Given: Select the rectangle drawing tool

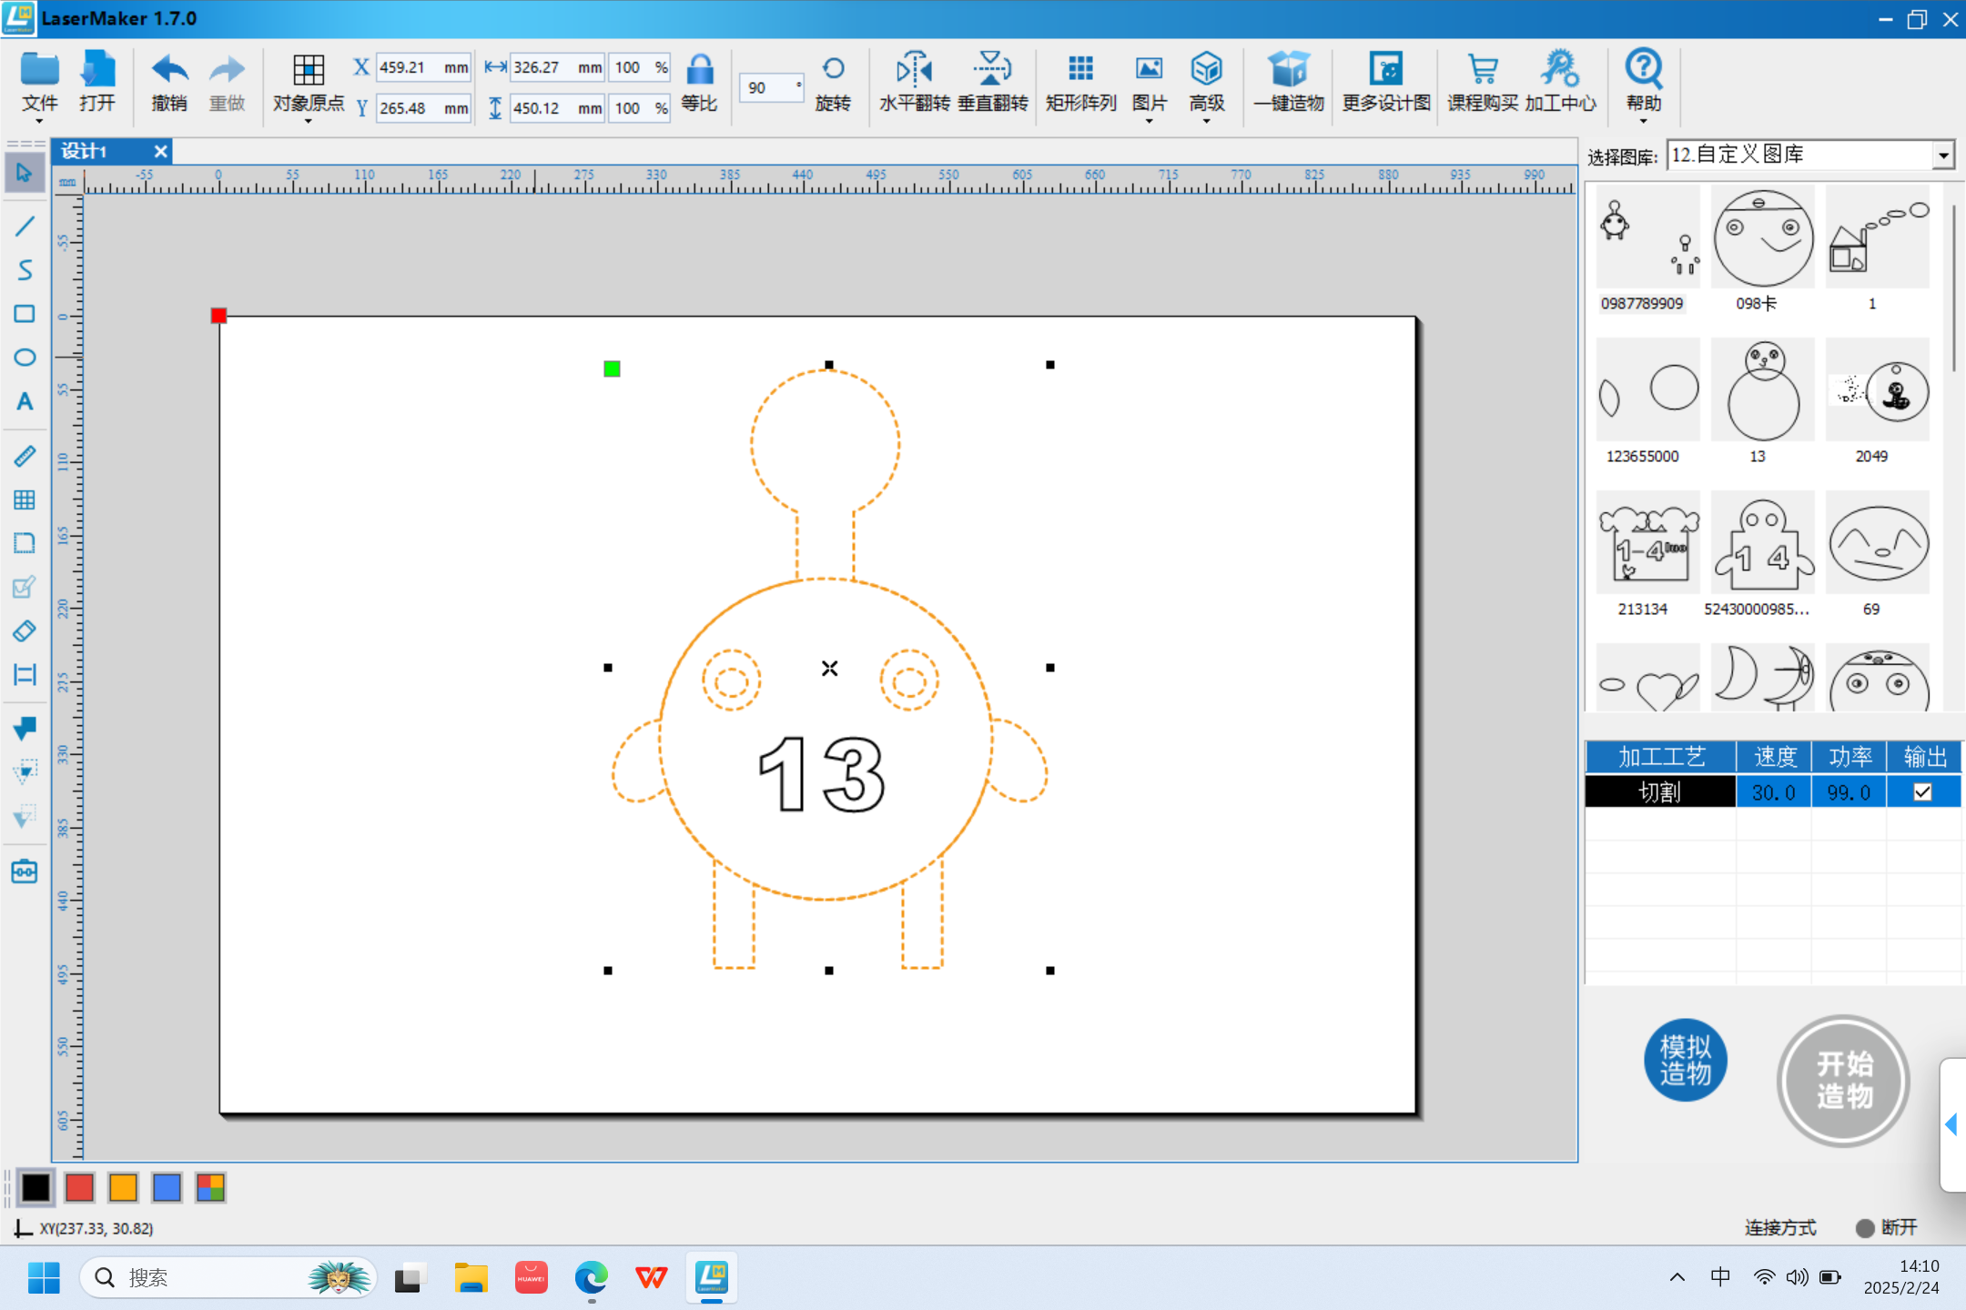Looking at the screenshot, I should point(25,313).
